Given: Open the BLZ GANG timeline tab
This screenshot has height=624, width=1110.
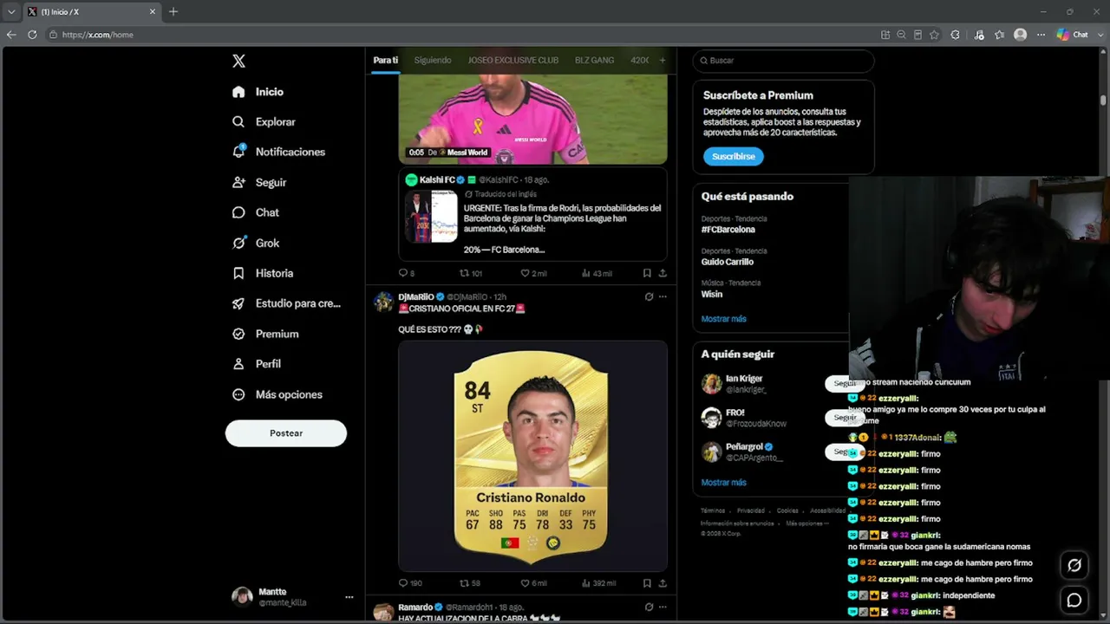Looking at the screenshot, I should click(594, 61).
